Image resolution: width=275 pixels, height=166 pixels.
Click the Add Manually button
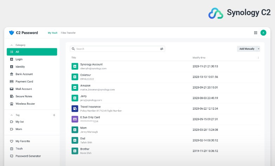click(247, 49)
